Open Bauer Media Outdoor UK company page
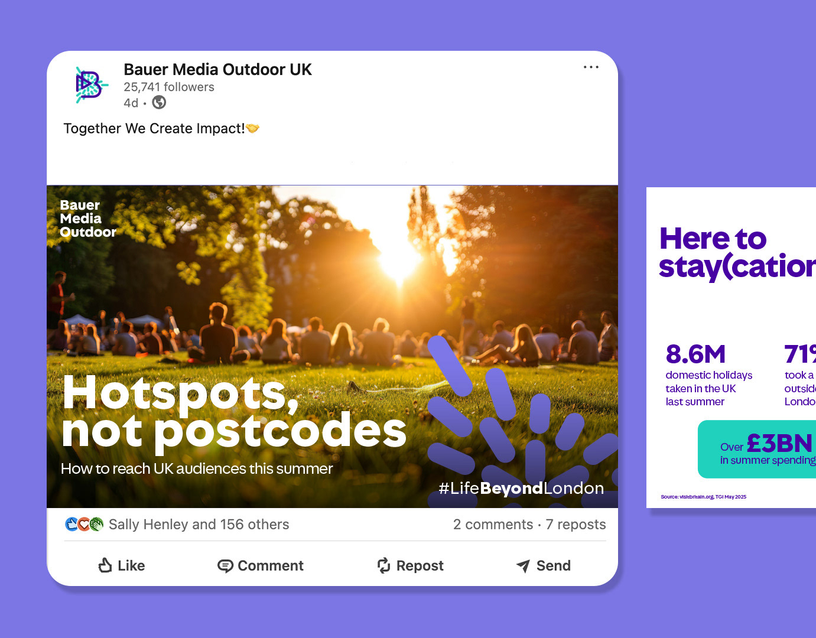 [217, 70]
